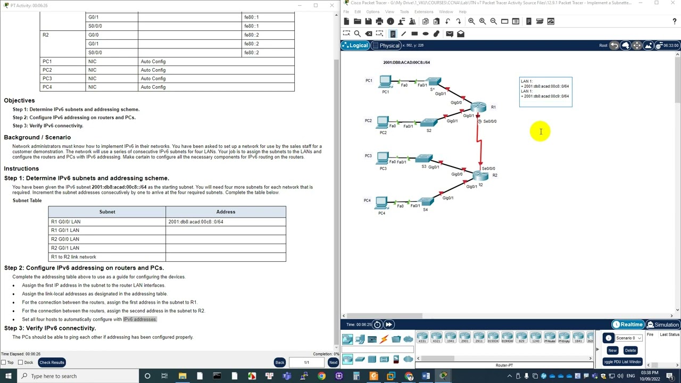Image resolution: width=681 pixels, height=383 pixels.
Task: Add a Complex PDU with open envelope icon
Action: click(x=461, y=34)
